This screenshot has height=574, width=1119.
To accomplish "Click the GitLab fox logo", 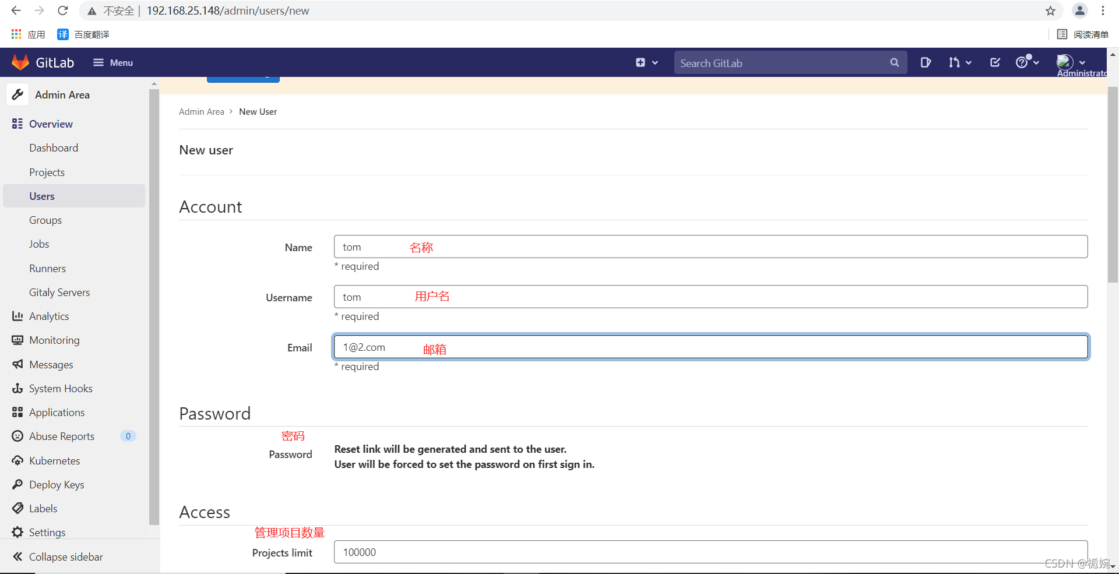I will 20,62.
